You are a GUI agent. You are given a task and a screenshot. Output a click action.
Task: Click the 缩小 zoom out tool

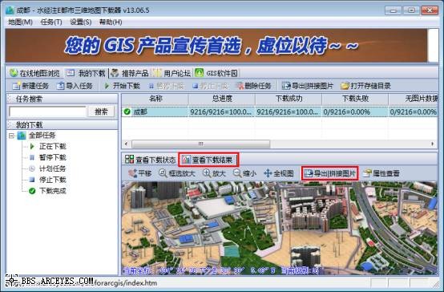pos(244,173)
